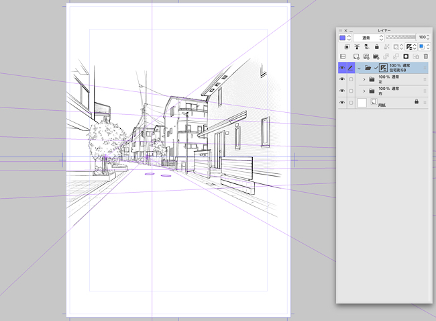Click the Transfer to Lower Layer icon

[386, 56]
